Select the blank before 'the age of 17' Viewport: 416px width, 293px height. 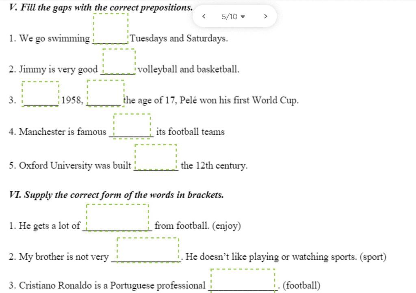[x=105, y=93]
